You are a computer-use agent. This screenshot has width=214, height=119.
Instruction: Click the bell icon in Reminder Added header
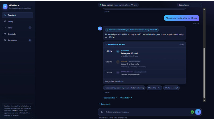[106, 44]
